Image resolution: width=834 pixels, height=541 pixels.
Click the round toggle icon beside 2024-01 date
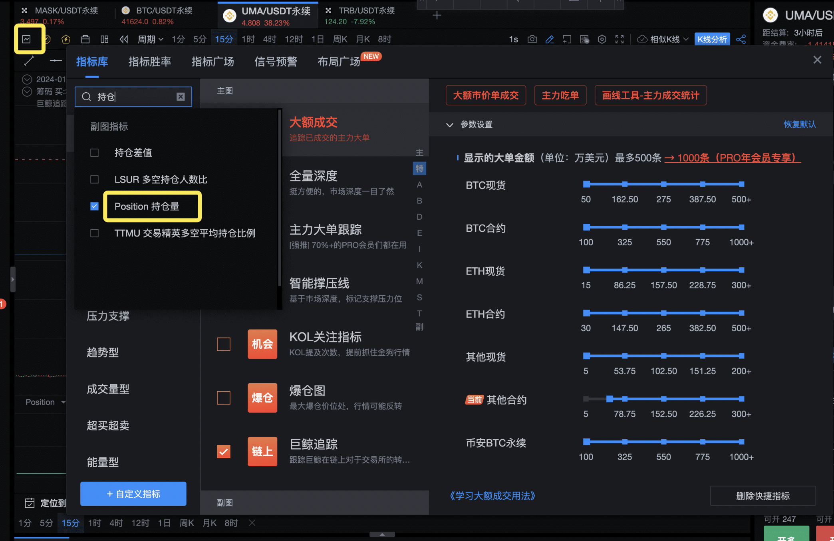pyautogui.click(x=27, y=79)
